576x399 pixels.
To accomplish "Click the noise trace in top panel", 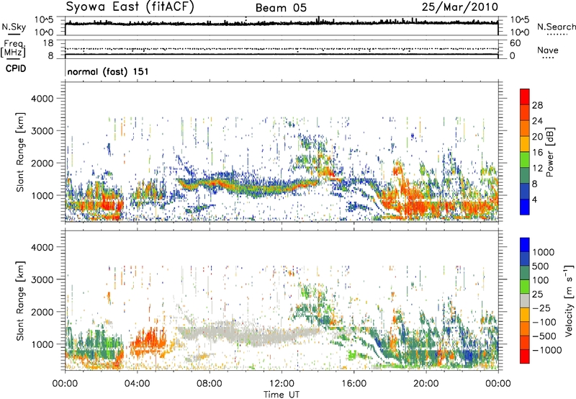I will click(282, 23).
